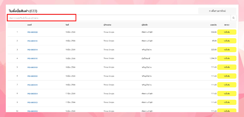Open purchase order PO-6400610
Image resolution: width=244 pixels, height=117 pixels.
(x=32, y=58)
